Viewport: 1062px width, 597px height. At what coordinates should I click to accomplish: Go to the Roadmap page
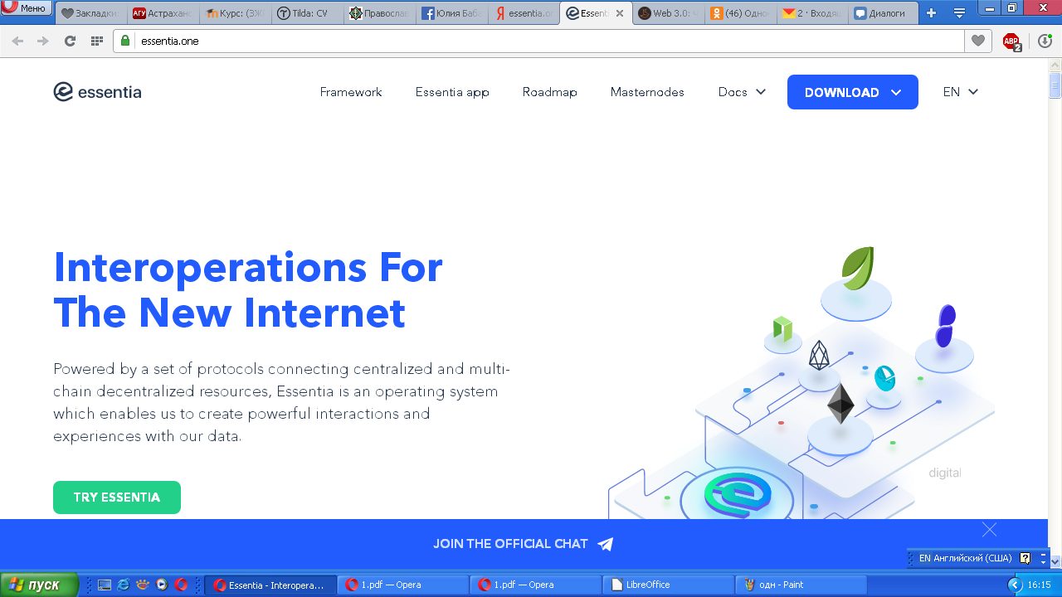coord(549,92)
